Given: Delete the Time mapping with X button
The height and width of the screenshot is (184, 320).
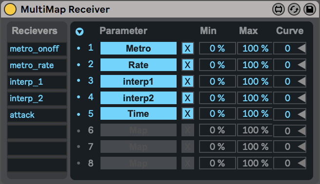Looking at the screenshot, I should pos(187,113).
